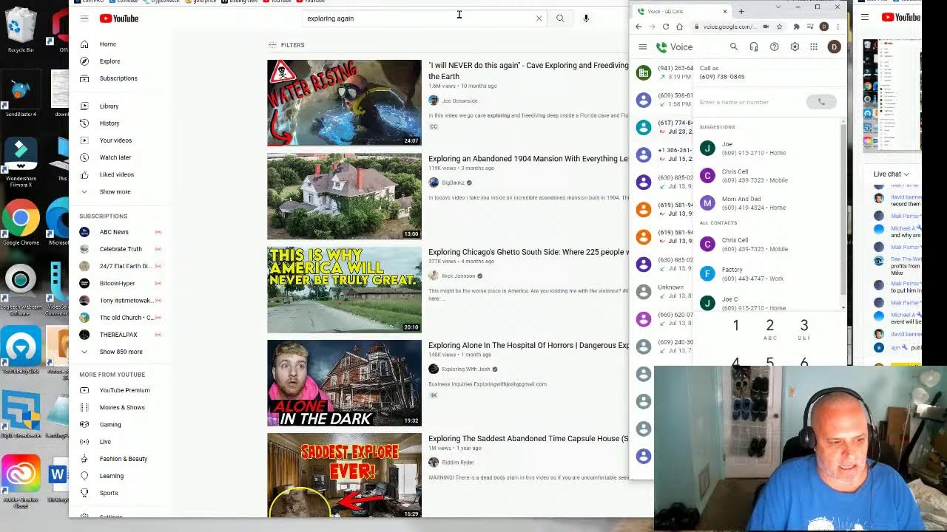Open Google apps grid in Voice
The height and width of the screenshot is (532, 947).
[814, 47]
